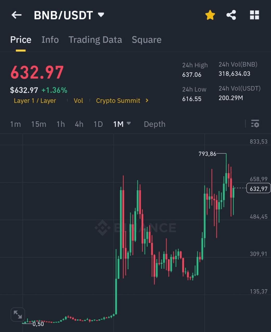This screenshot has height=332, width=271.
Task: Switch to the Trading Data tab
Action: [95, 40]
